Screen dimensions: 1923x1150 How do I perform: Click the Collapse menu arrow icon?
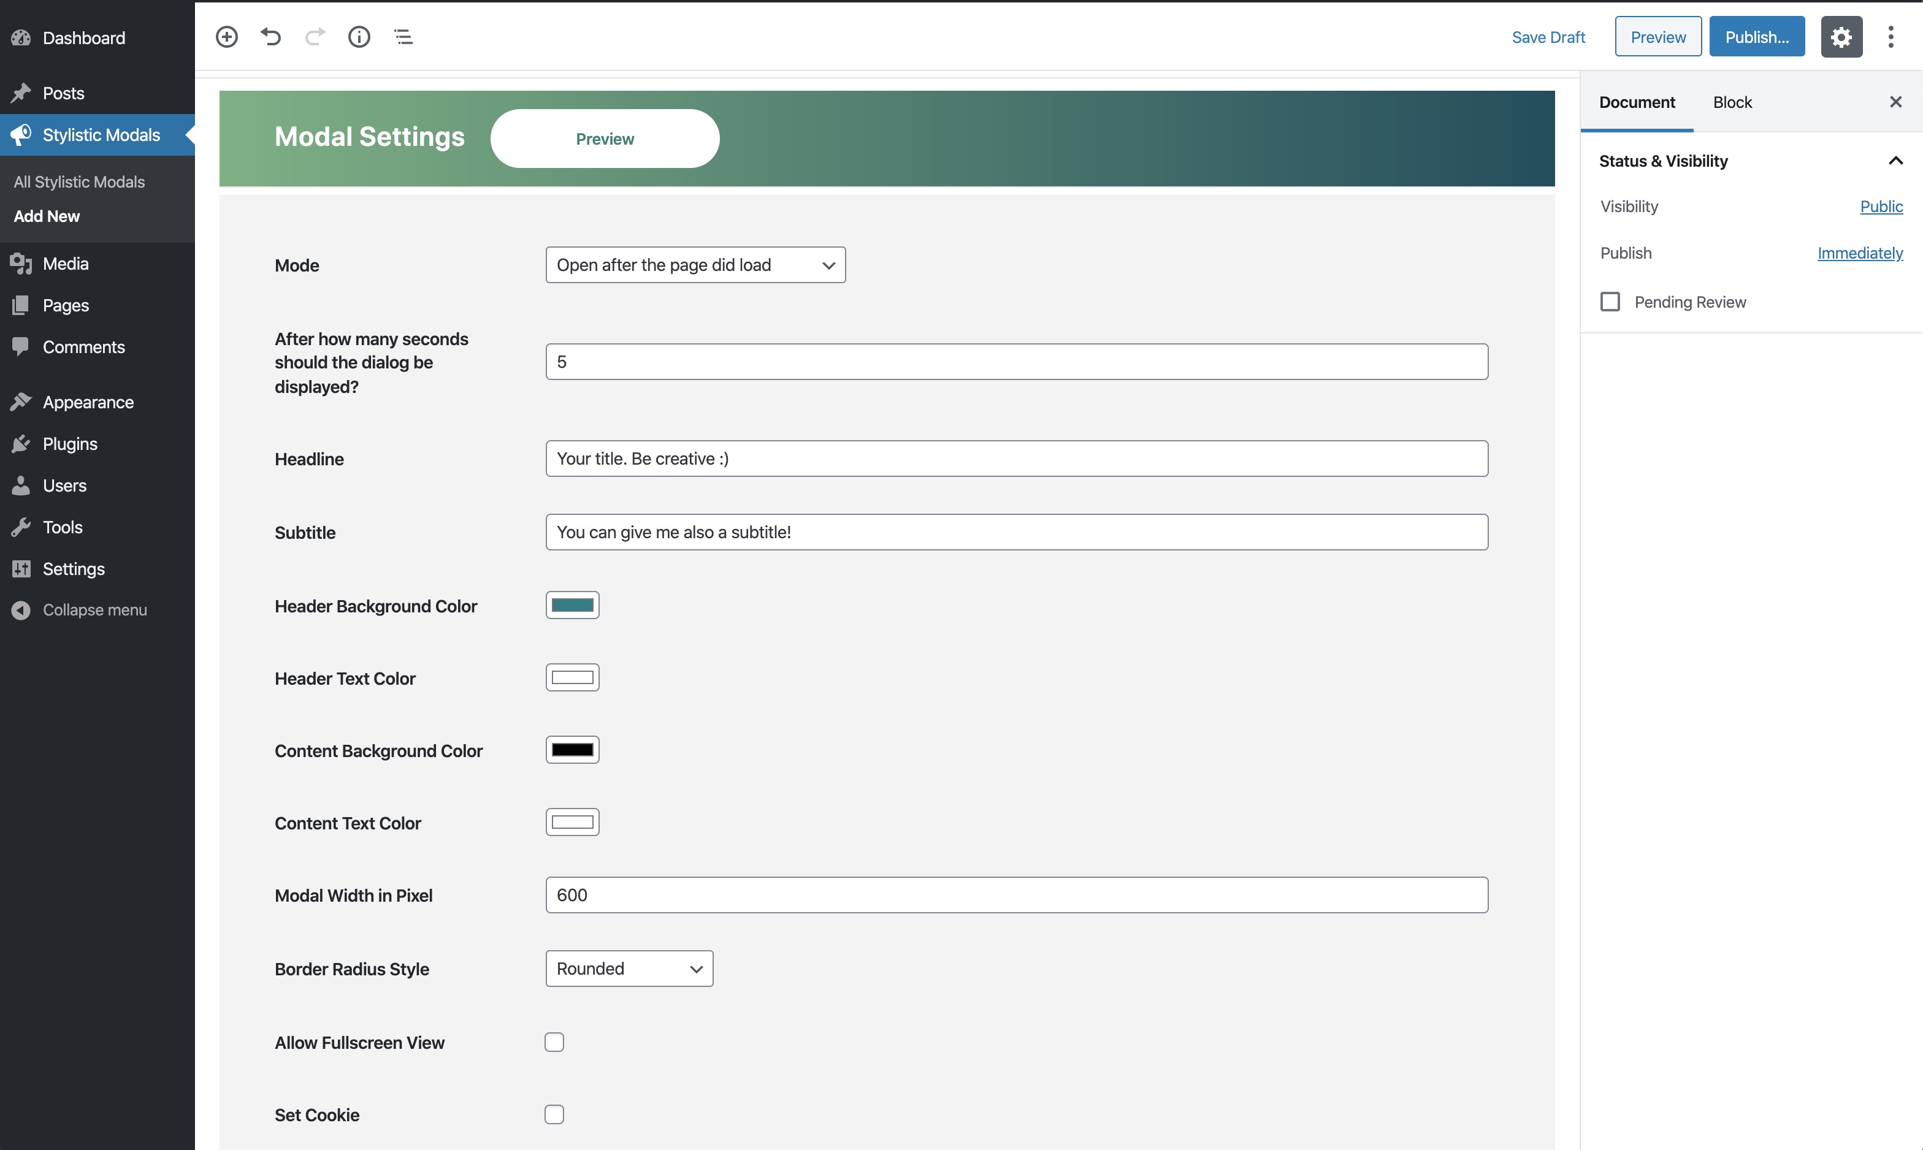click(x=21, y=610)
